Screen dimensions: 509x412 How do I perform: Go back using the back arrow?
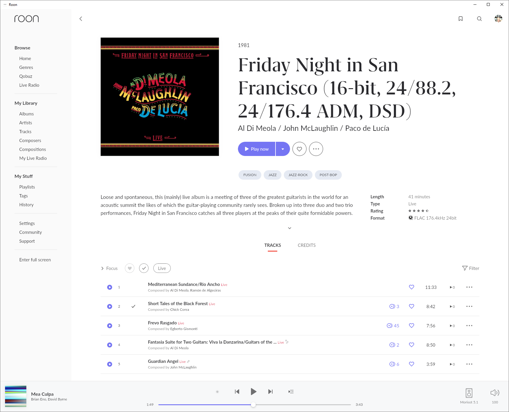(81, 19)
